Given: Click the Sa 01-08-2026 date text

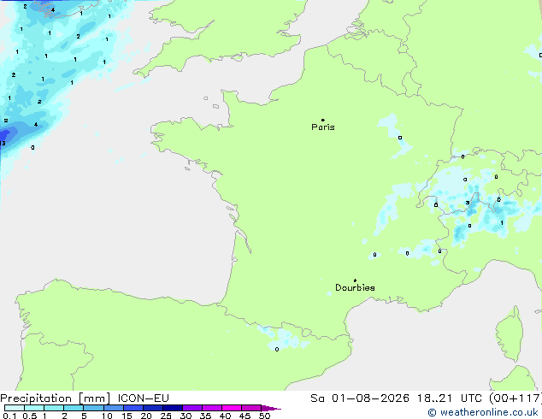Looking at the screenshot, I should pos(360,398).
